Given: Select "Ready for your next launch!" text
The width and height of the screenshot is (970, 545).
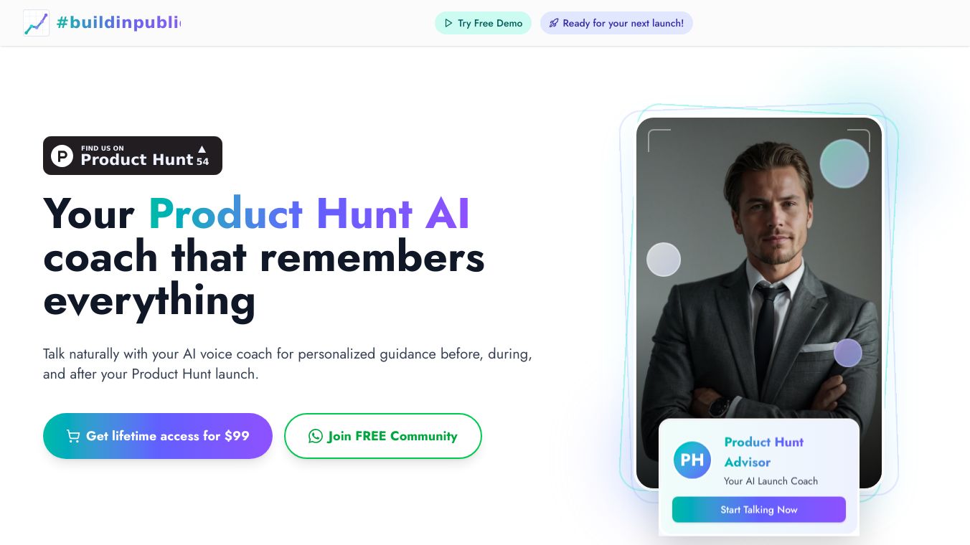Looking at the screenshot, I should point(623,23).
